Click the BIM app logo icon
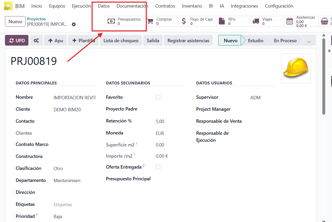 [8, 6]
